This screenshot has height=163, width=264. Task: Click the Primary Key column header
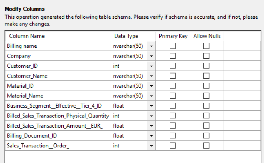[x=173, y=36]
